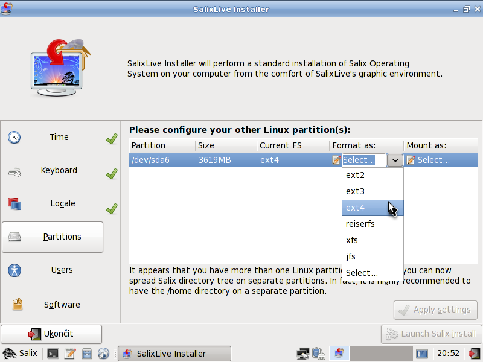Open the Locale settings section
The width and height of the screenshot is (483, 362).
pyautogui.click(x=63, y=204)
